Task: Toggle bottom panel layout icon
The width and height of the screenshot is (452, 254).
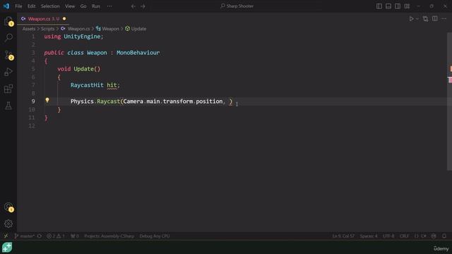Action: (388, 6)
